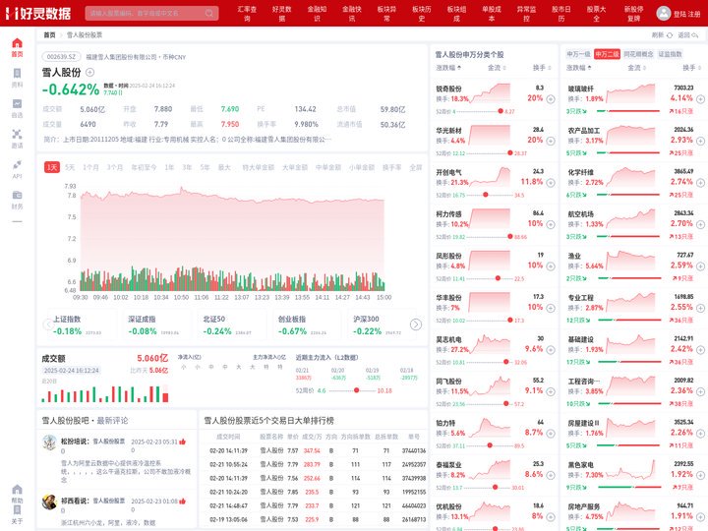Click the 登陆 注册 login link

[x=686, y=14]
